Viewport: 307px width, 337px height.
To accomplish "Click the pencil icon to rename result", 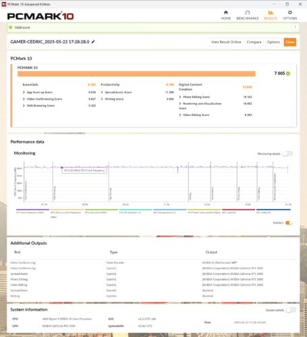I will pyautogui.click(x=93, y=42).
